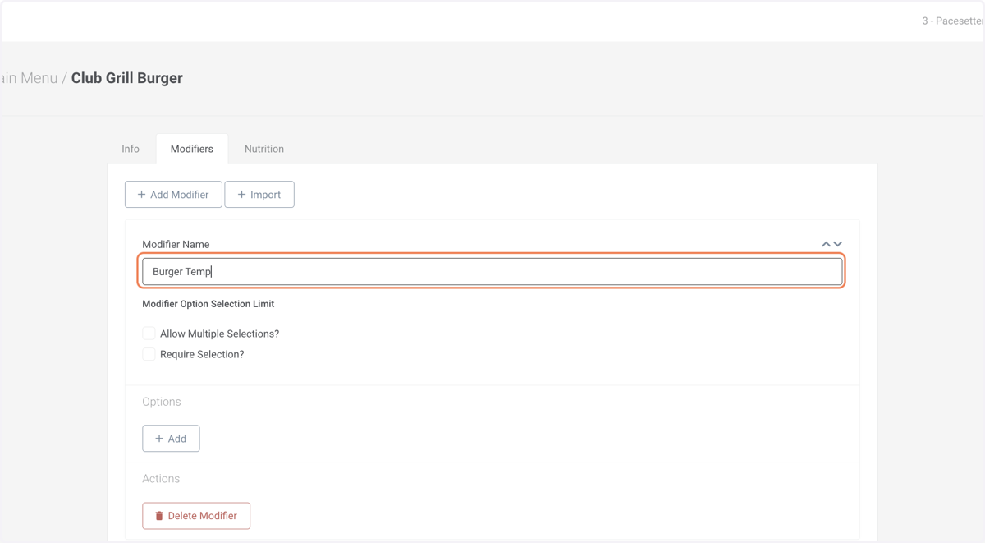This screenshot has width=985, height=543.
Task: Move modifier up with chevron arrow
Action: 826,244
